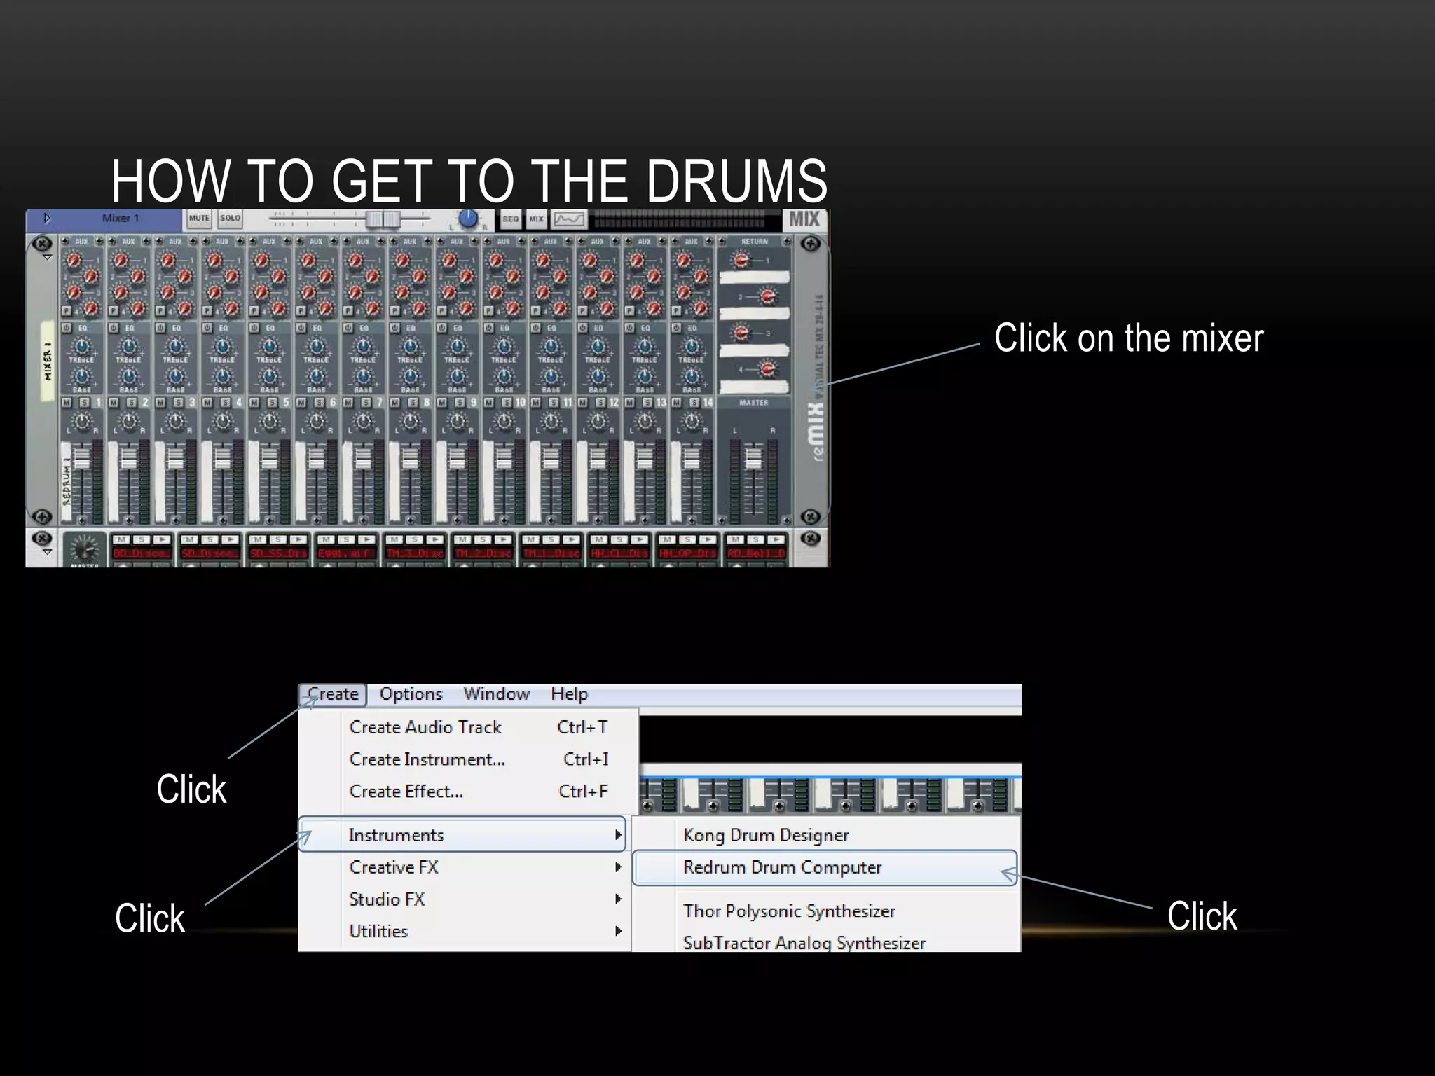Image resolution: width=1435 pixels, height=1076 pixels.
Task: Click the automation waveform icon in mixer header
Action: [568, 219]
